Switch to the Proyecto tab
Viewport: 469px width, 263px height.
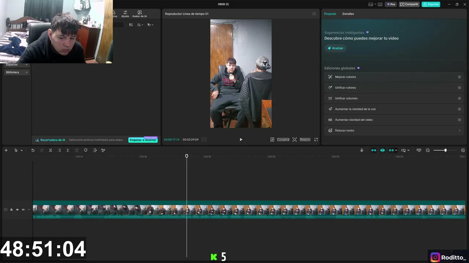point(330,14)
